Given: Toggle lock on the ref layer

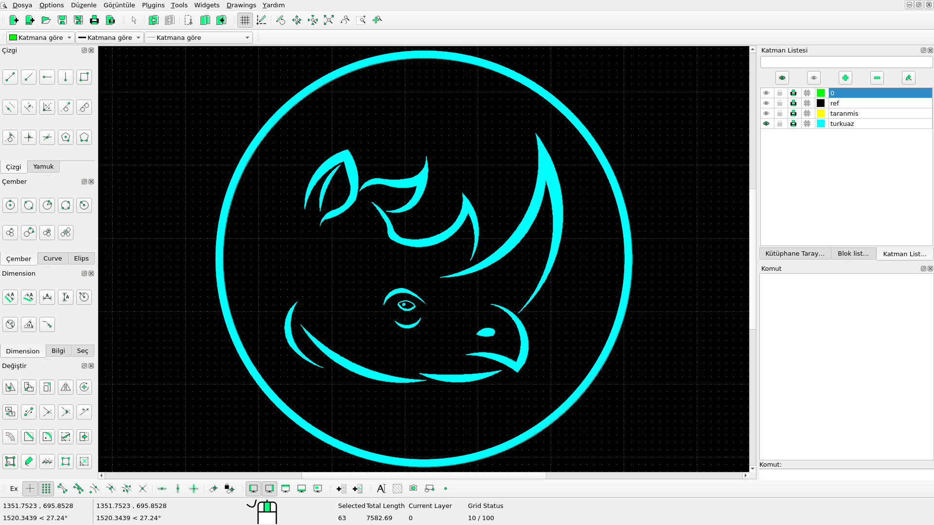Looking at the screenshot, I should coord(780,103).
